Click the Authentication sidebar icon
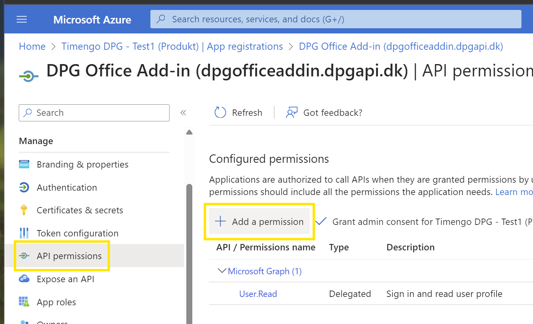Screen dimensions: 533x324 tap(24, 187)
